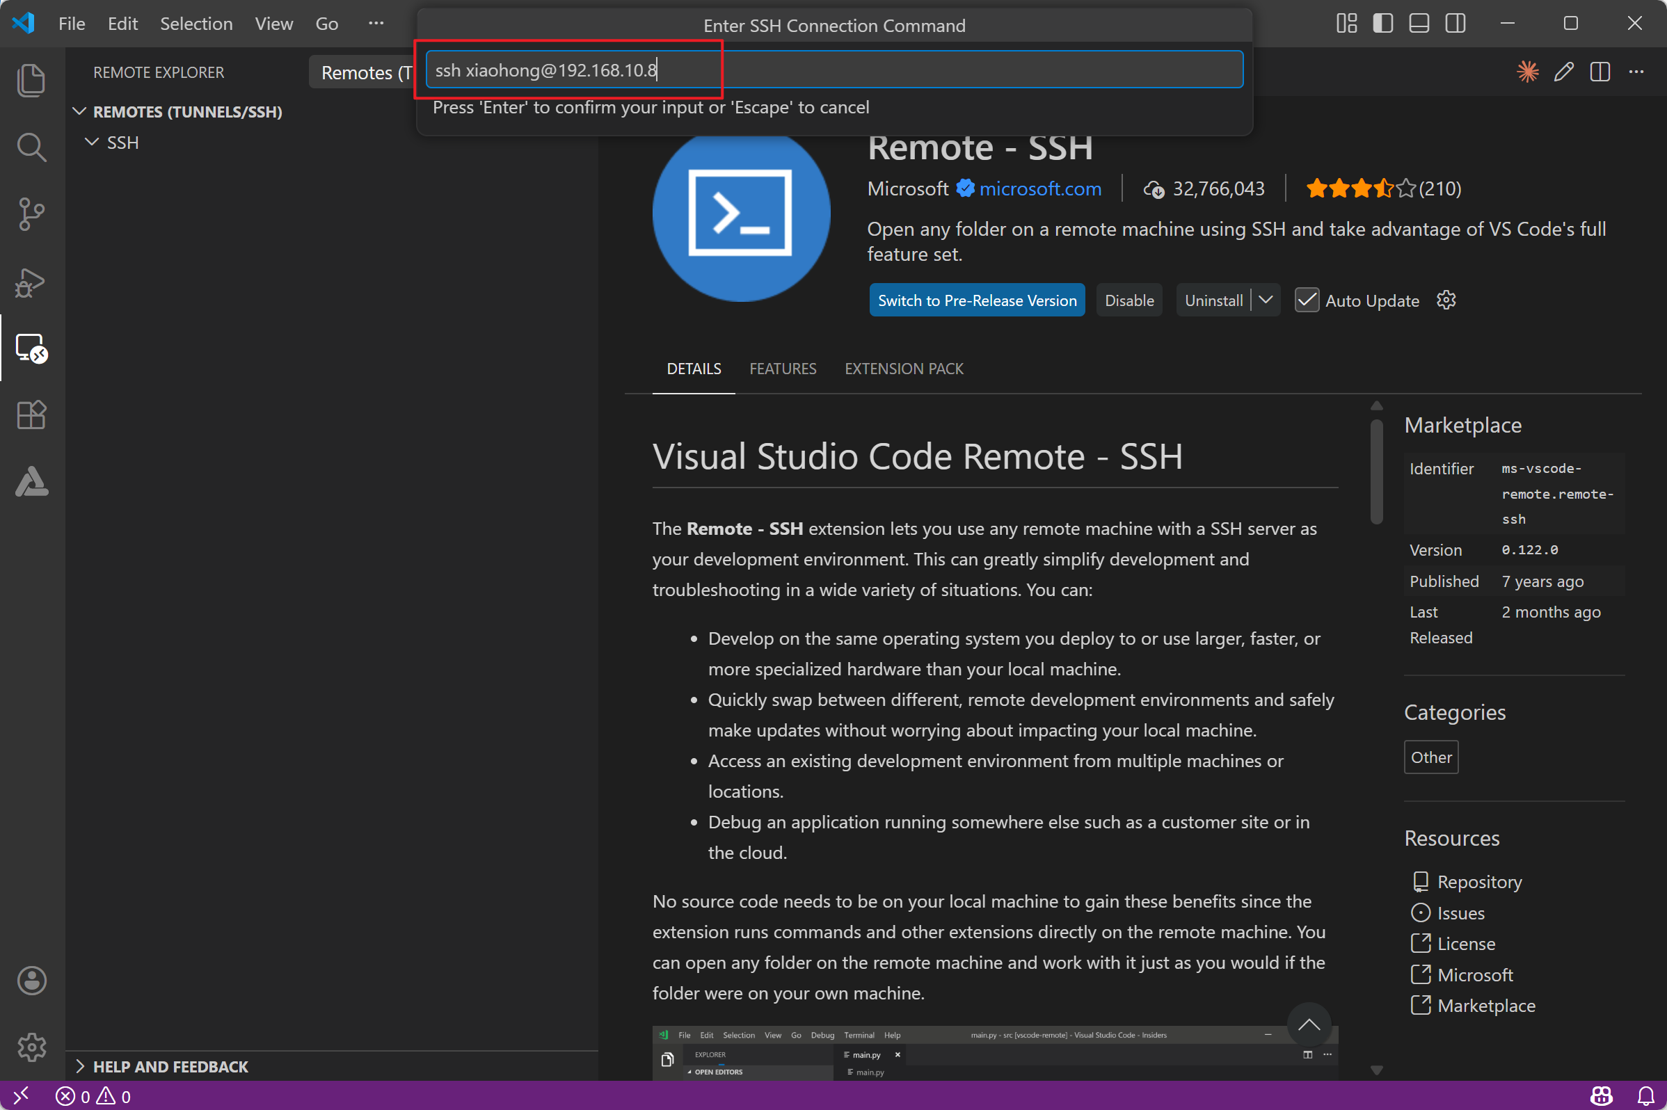Open the Accounts icon in the activity bar
1667x1110 pixels.
click(31, 981)
